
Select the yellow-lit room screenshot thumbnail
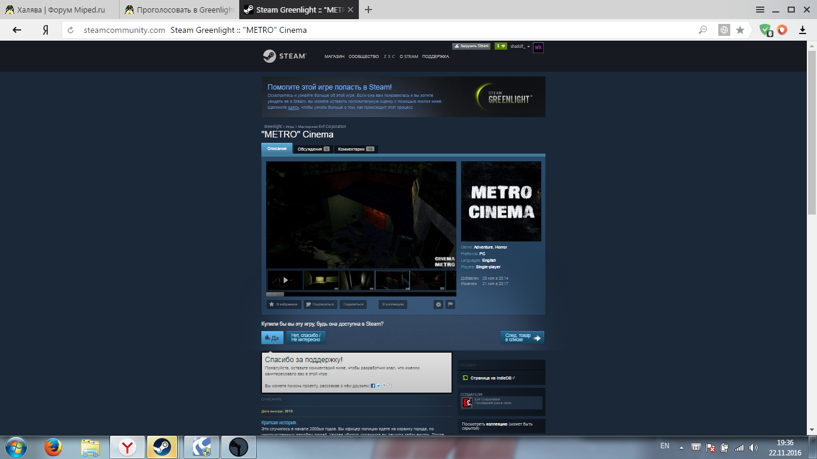point(321,280)
